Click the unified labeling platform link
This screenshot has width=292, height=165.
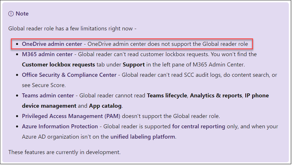click(x=143, y=137)
